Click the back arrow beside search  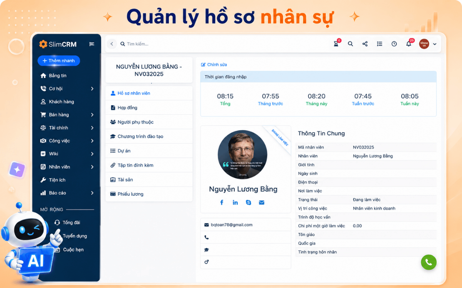pos(112,44)
